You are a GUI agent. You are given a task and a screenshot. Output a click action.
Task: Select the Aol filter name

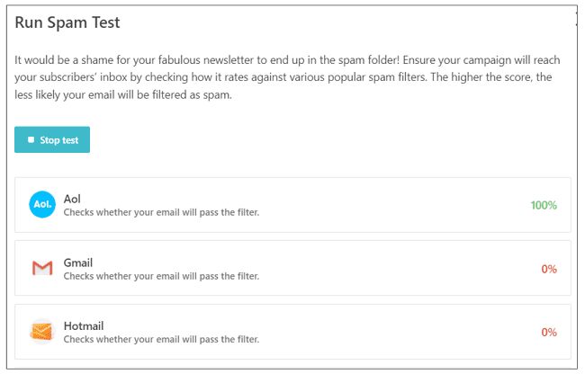pyautogui.click(x=73, y=199)
